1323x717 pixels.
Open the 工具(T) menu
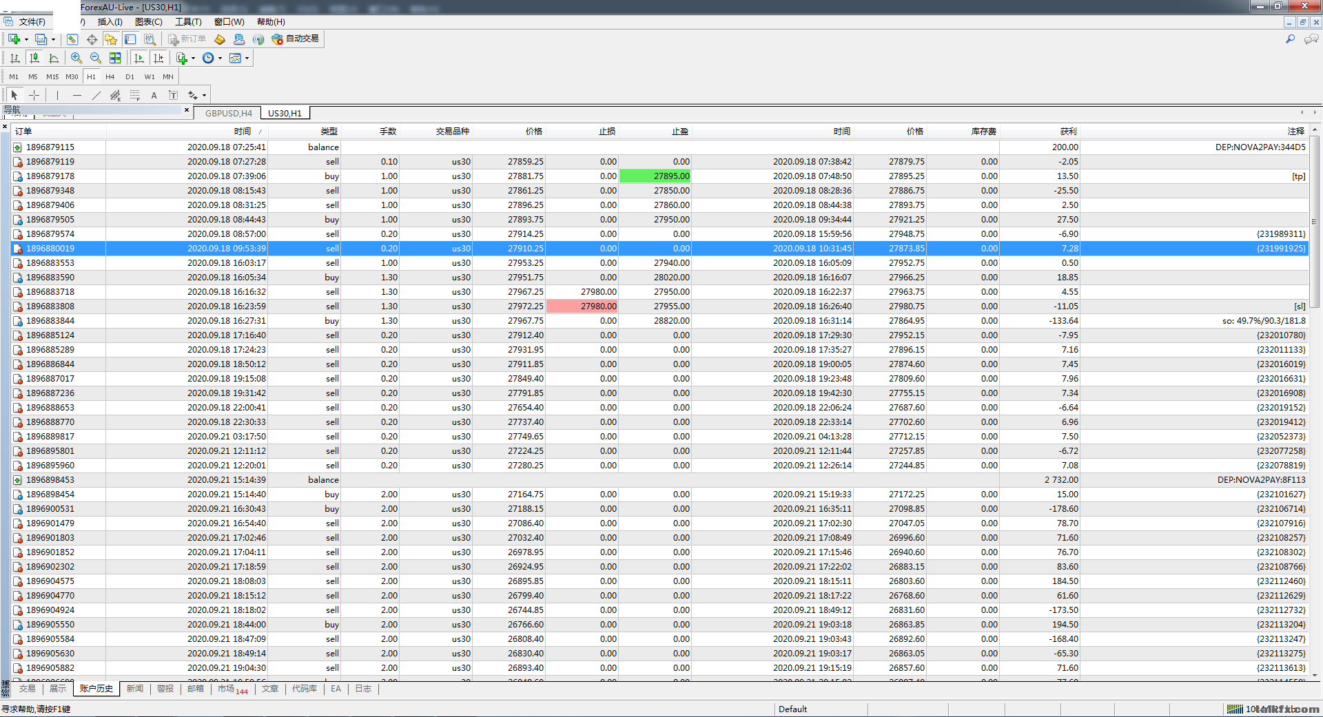(188, 22)
